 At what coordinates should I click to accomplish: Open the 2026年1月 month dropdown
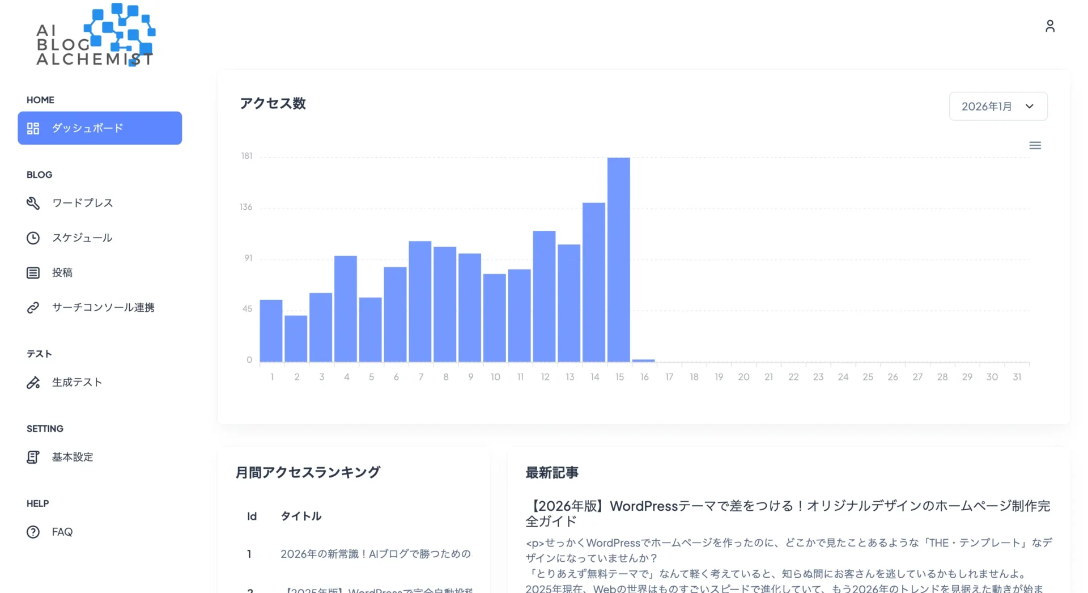[x=998, y=106]
